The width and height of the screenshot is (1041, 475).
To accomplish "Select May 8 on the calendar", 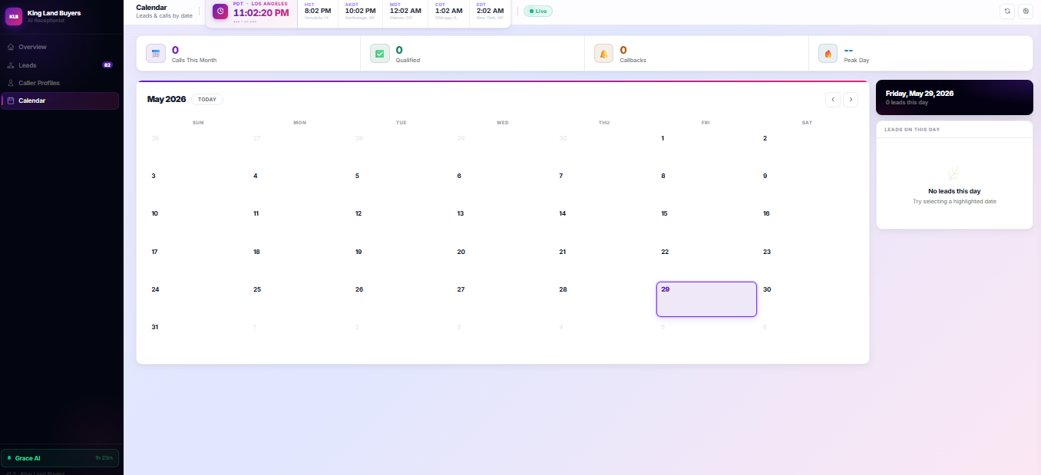I will coord(706,185).
